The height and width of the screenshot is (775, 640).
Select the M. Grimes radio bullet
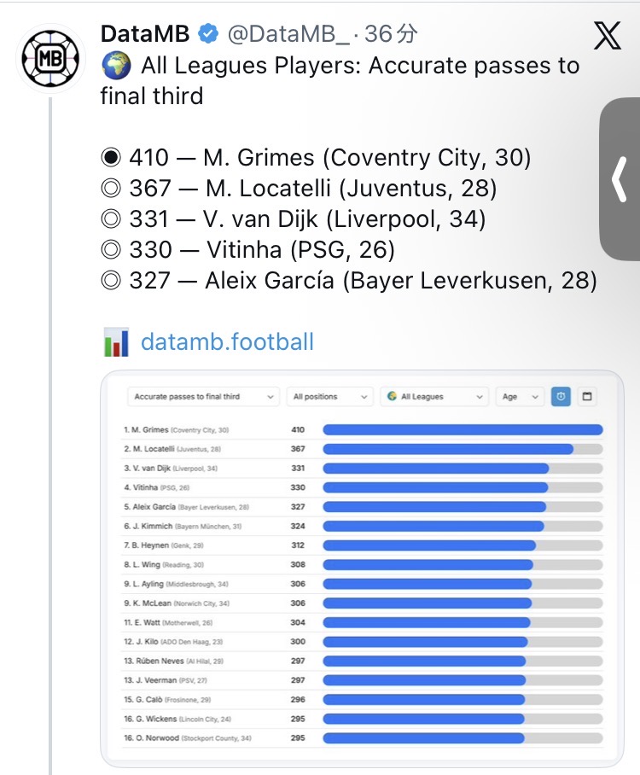pos(112,158)
